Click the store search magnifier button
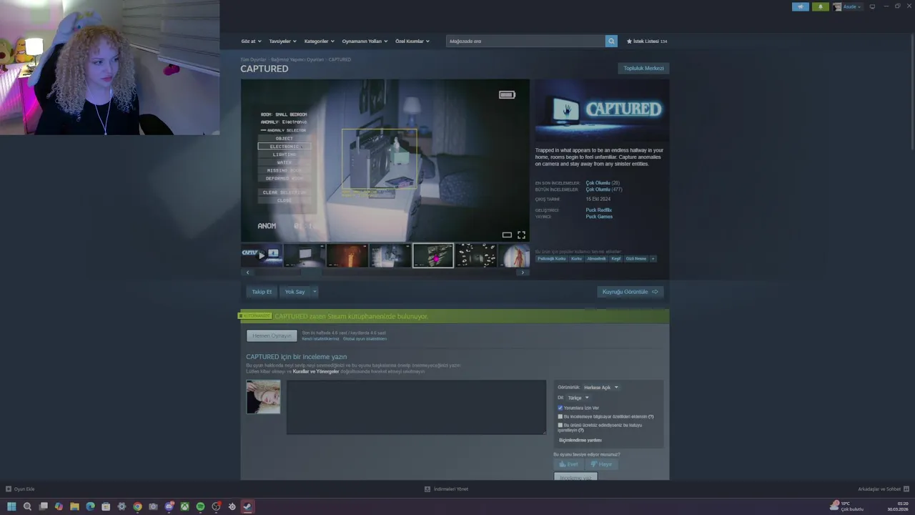 (611, 41)
